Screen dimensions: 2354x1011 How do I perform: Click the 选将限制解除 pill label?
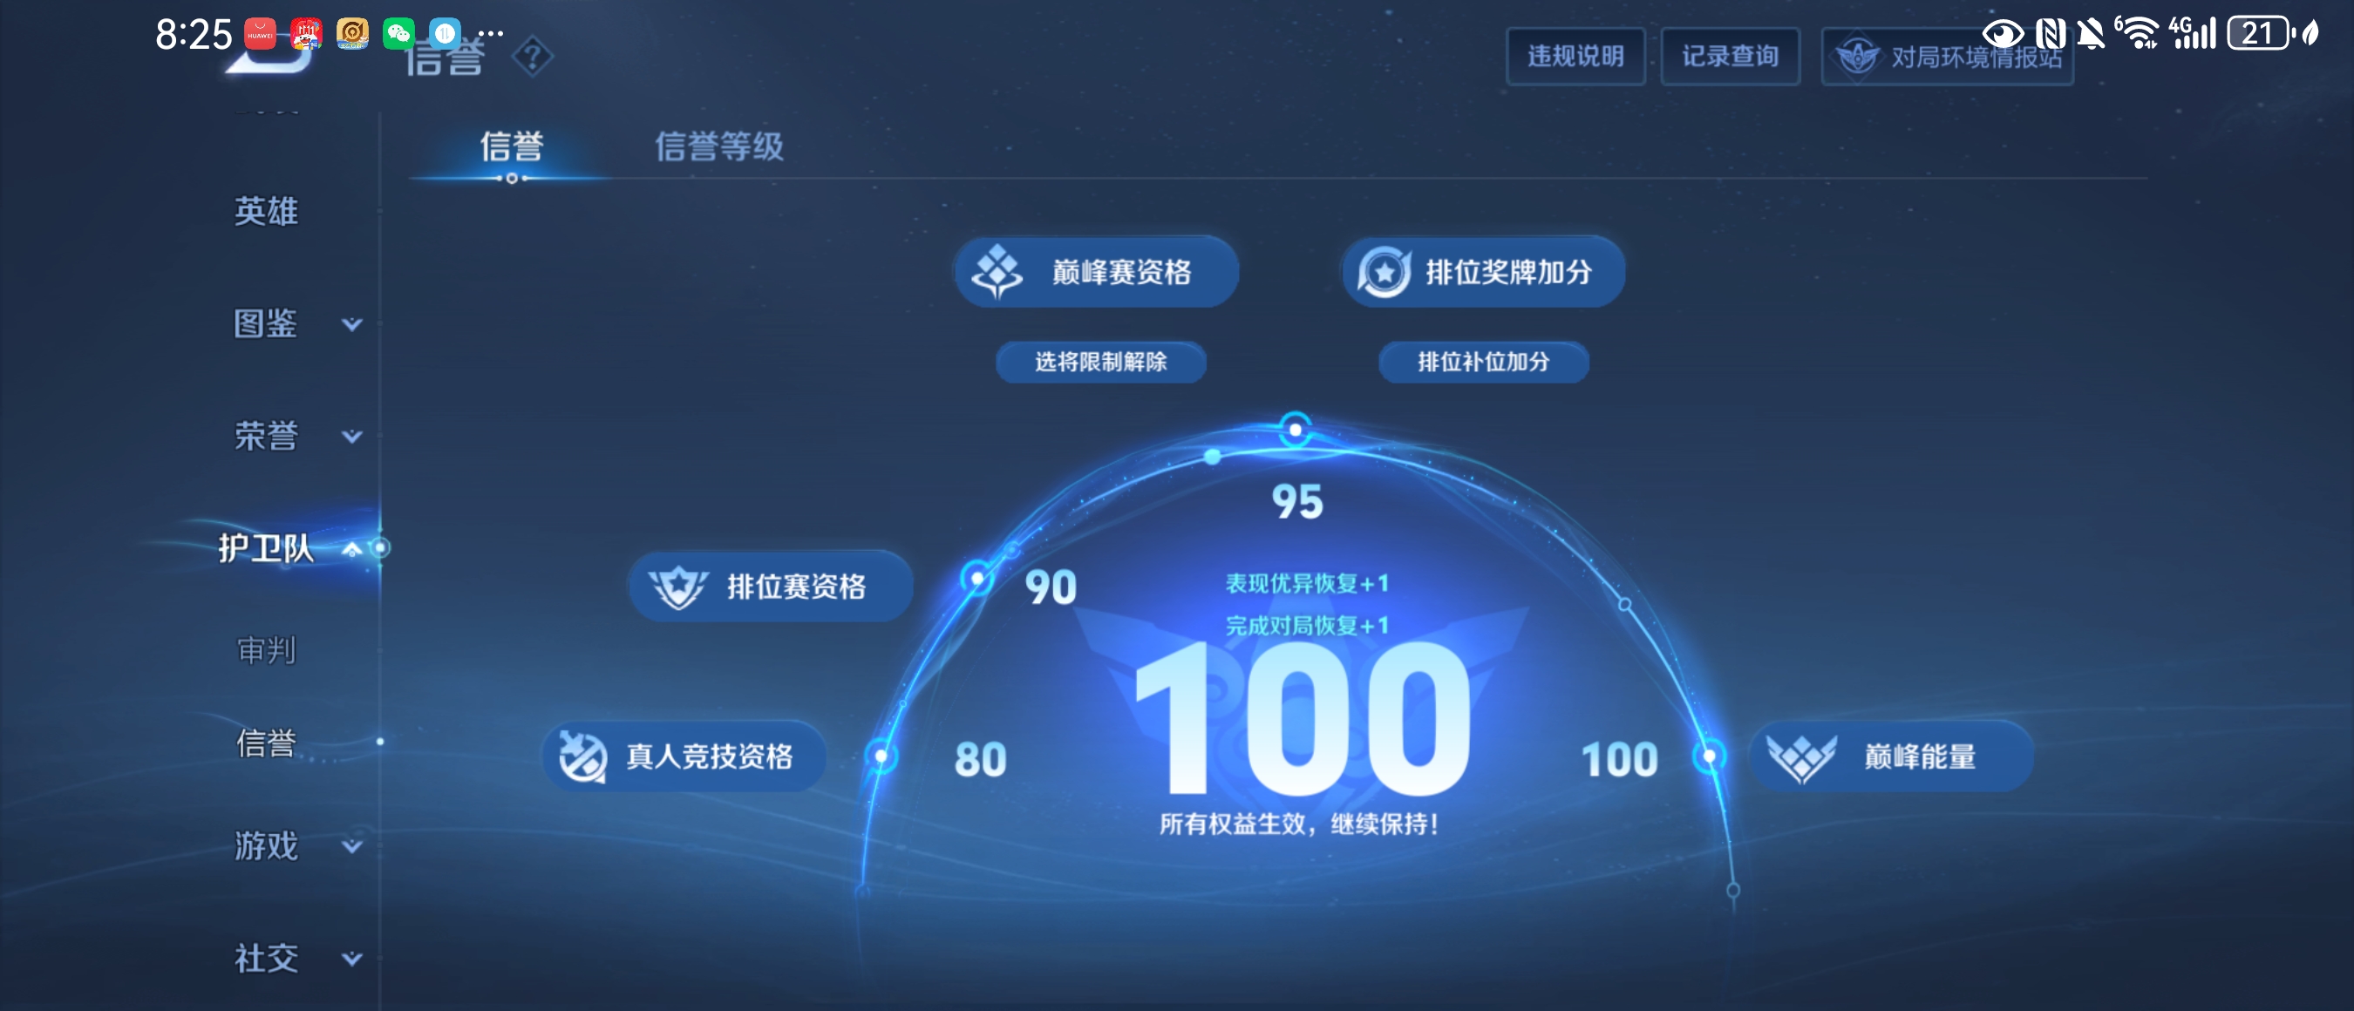click(1100, 362)
